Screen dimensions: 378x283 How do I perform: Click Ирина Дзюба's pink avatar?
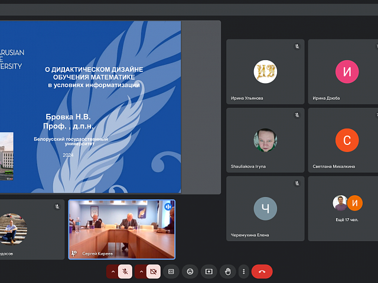coord(347,72)
